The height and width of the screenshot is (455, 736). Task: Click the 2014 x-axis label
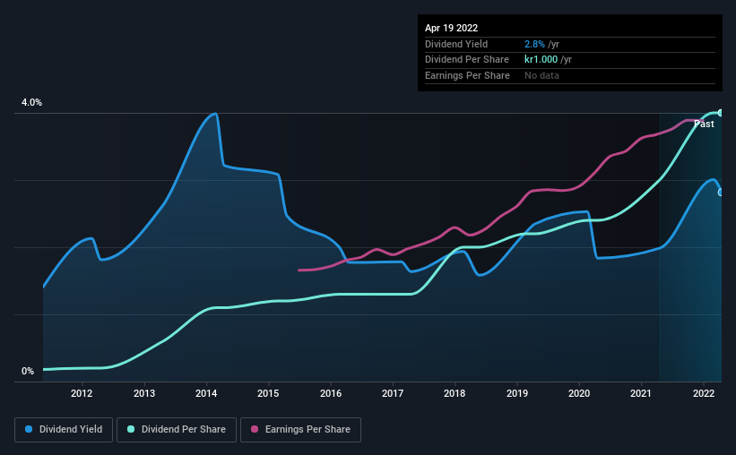coord(206,393)
